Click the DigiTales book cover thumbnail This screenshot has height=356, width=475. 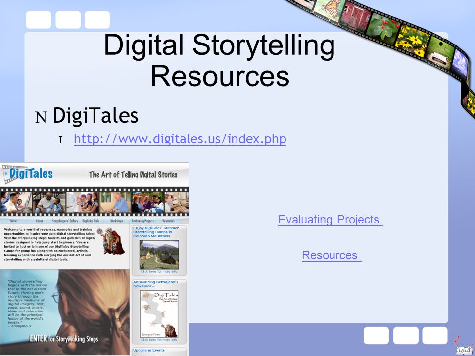[159, 314]
